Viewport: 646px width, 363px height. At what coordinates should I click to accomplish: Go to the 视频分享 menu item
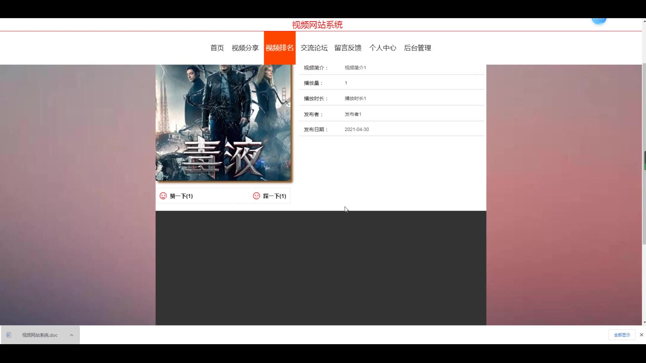click(245, 48)
